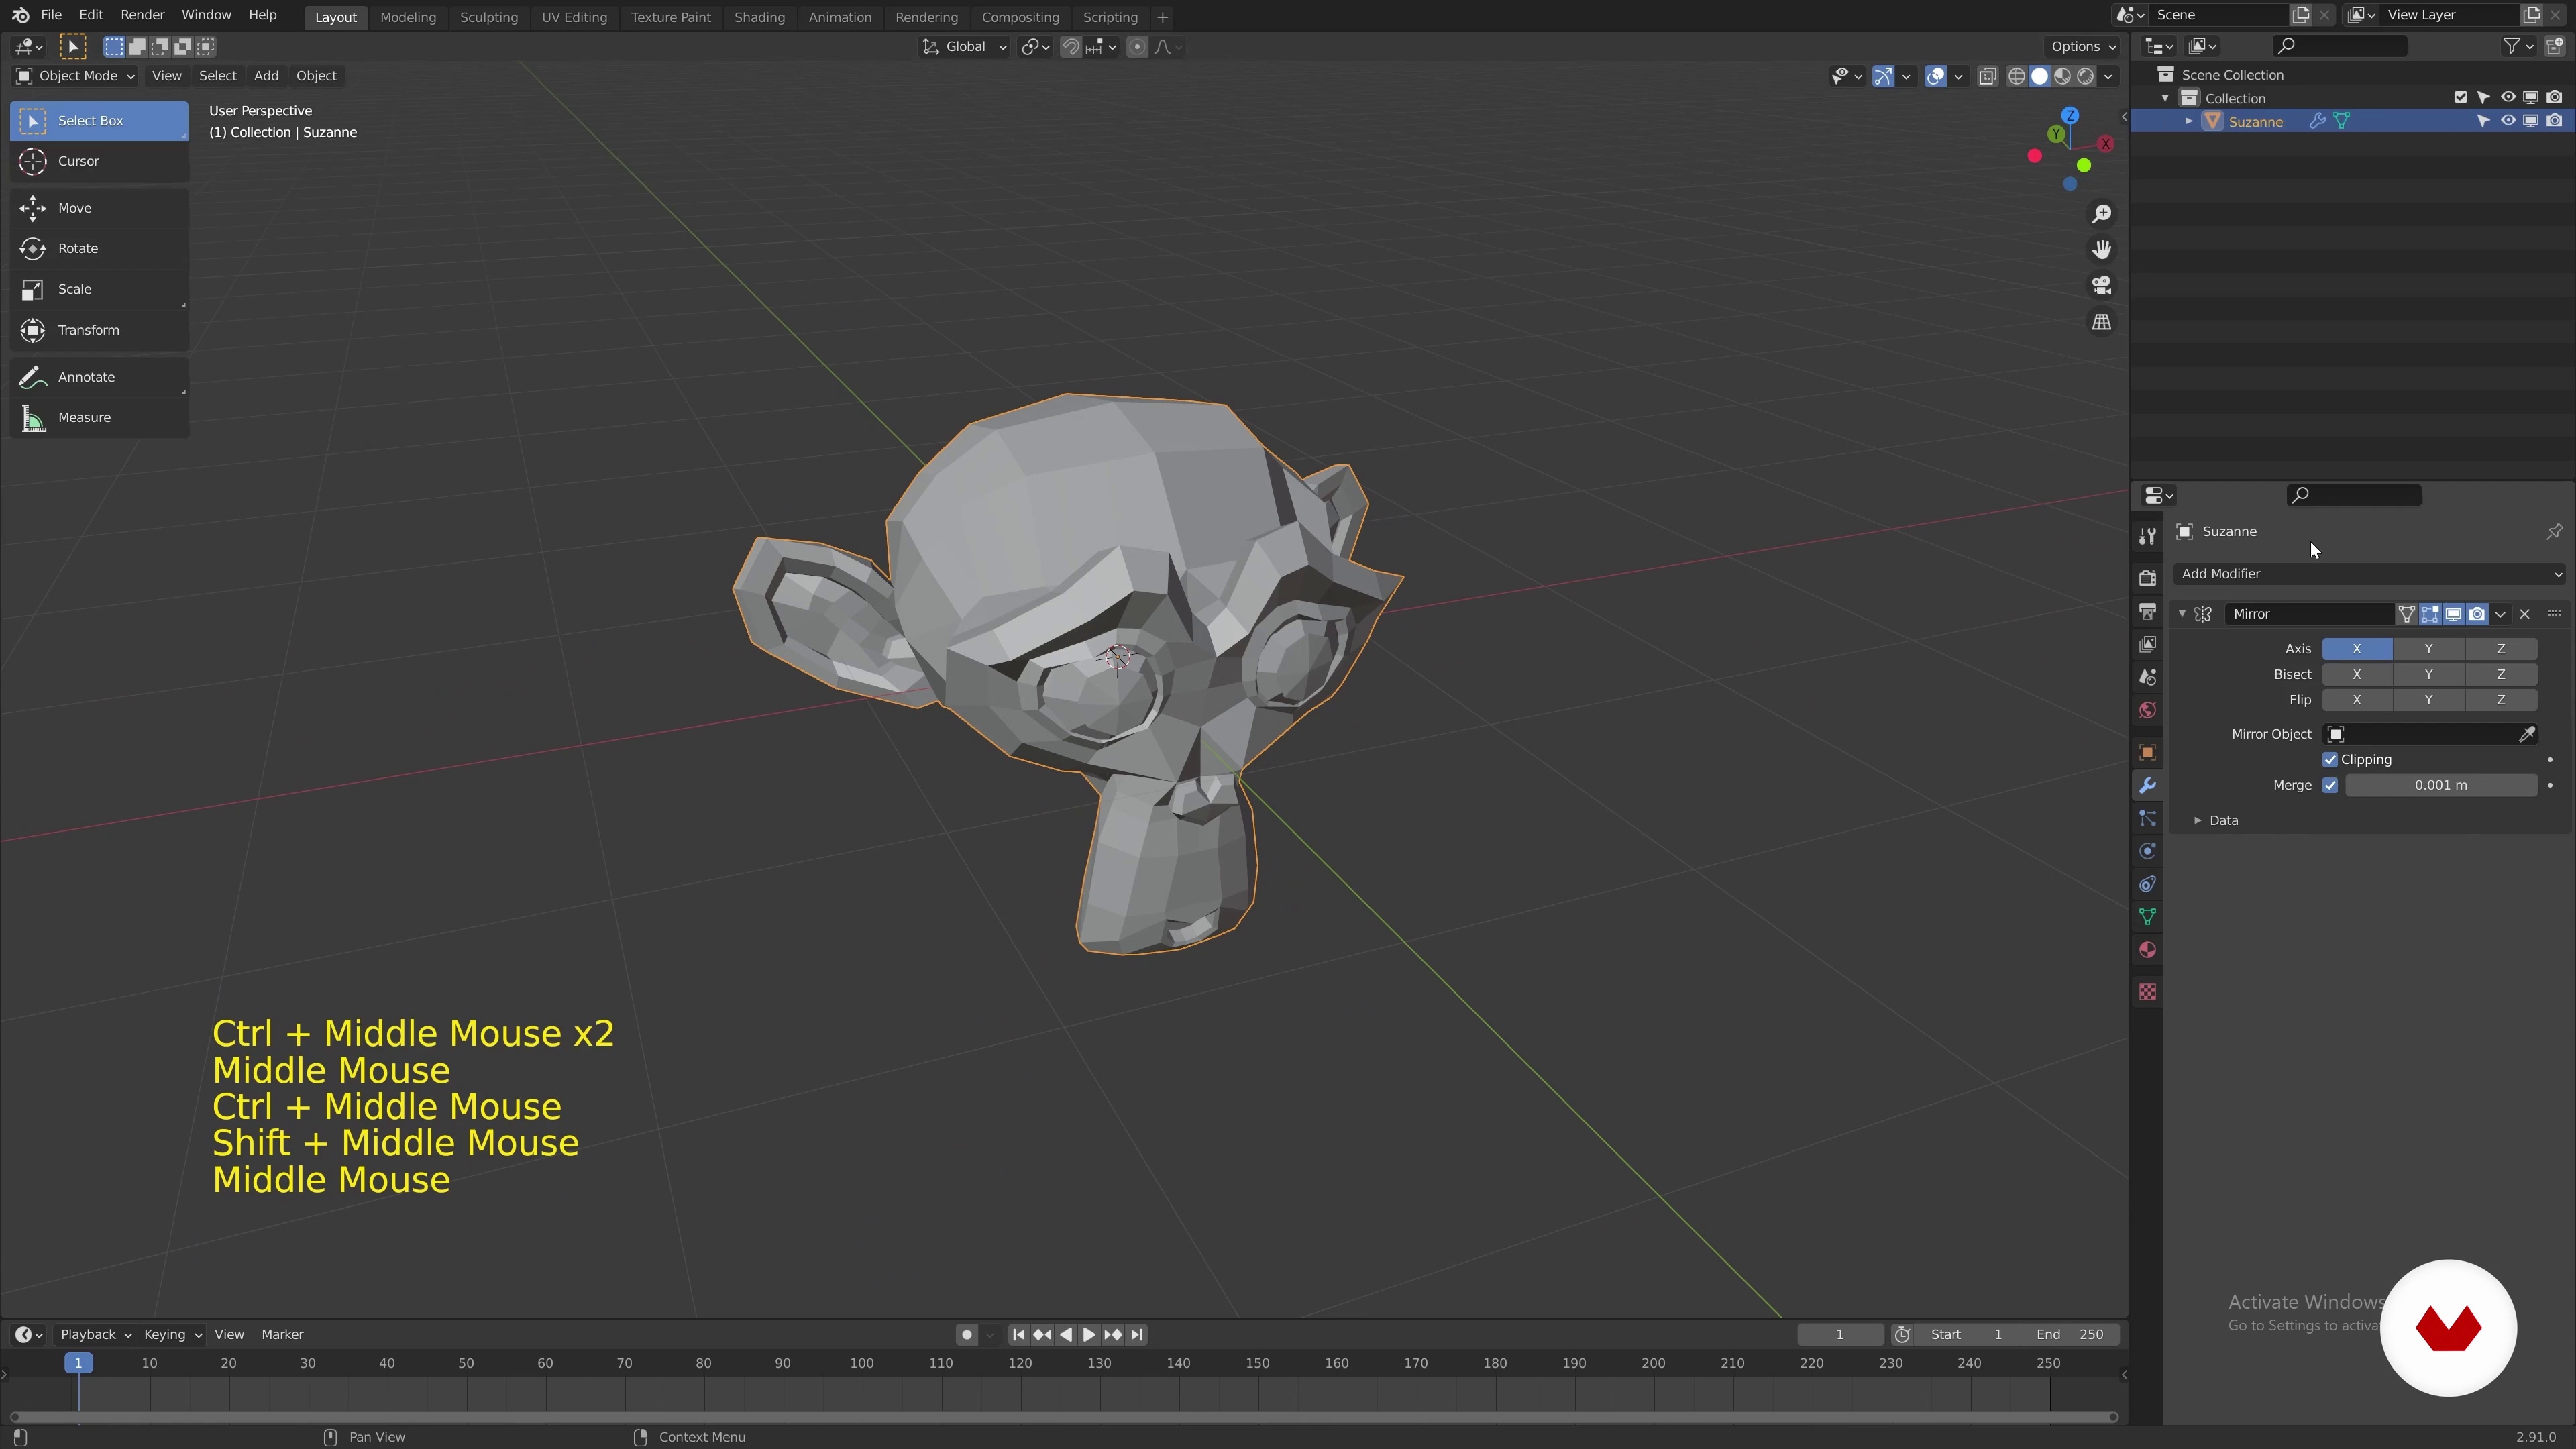Screen dimensions: 2576x1449
Task: Open World properties tab icon
Action: 2147,711
